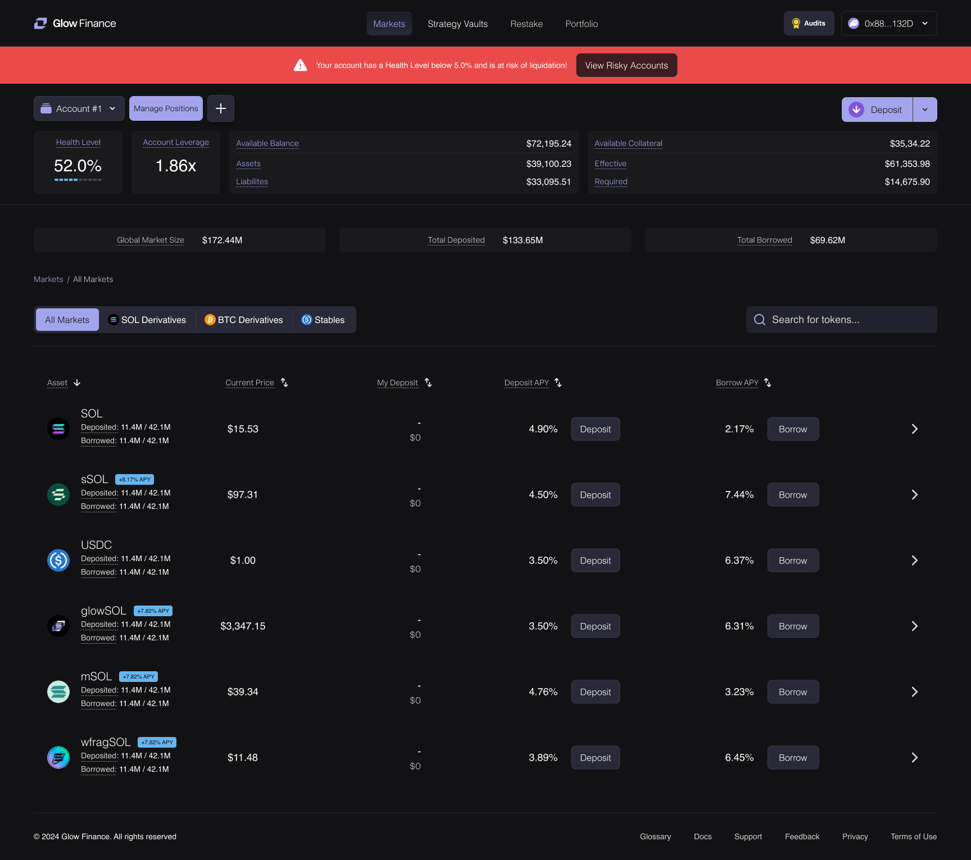Screen dimensions: 971x860
Task: Click the warning triangle in the alert banner
Action: tap(301, 65)
